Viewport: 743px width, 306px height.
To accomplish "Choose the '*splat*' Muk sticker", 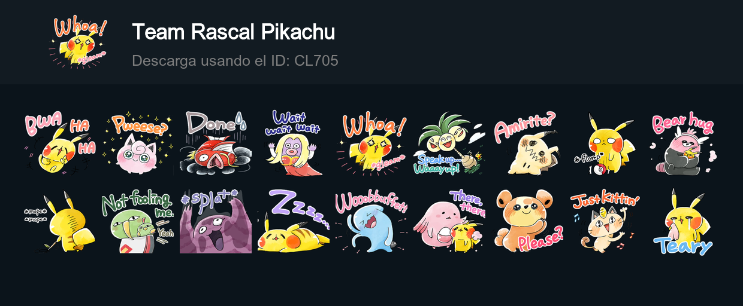I will click(216, 221).
